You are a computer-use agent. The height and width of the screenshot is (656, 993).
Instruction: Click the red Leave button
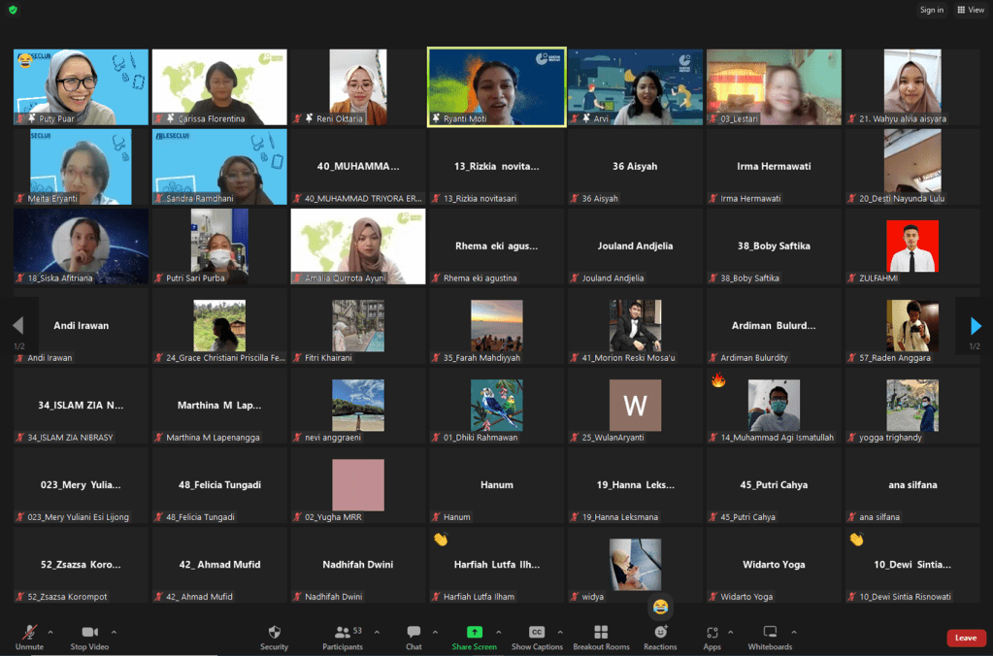[965, 638]
